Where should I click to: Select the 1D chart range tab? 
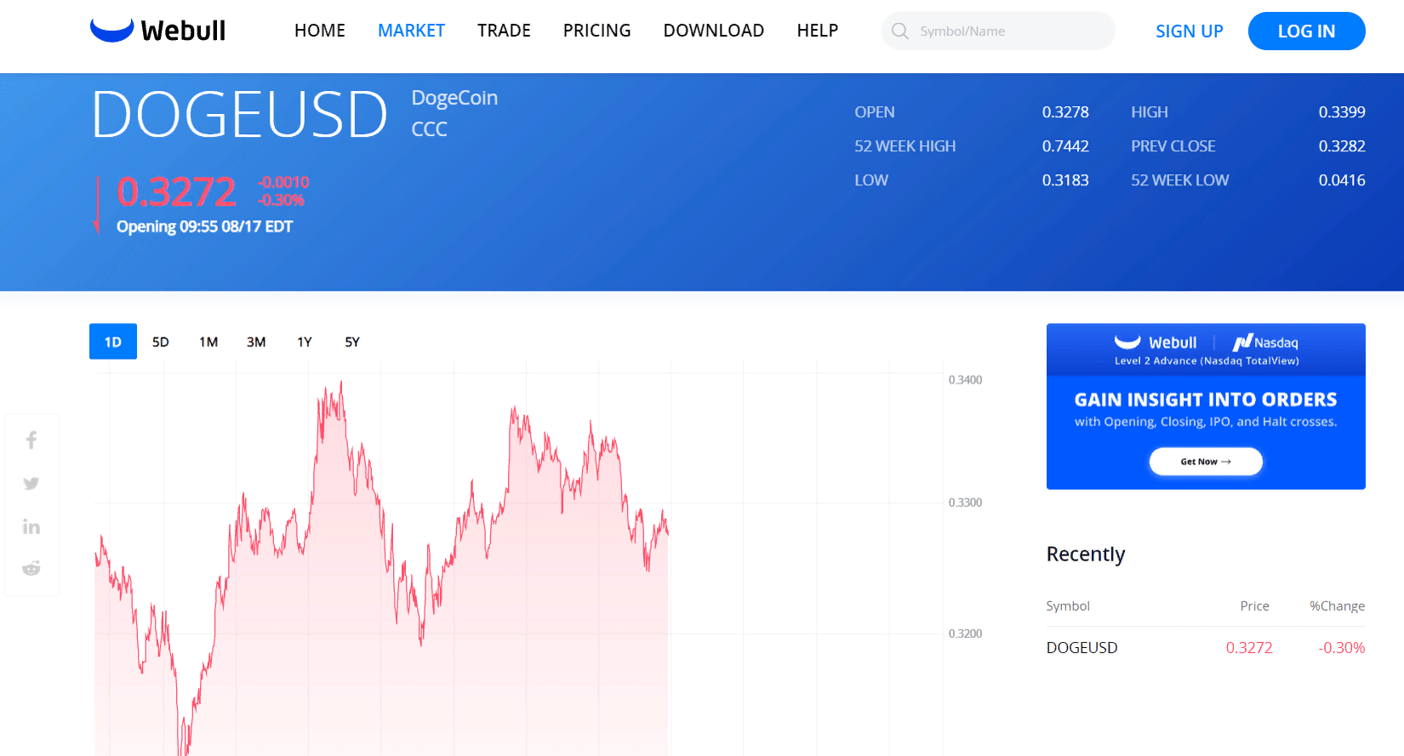tap(113, 342)
